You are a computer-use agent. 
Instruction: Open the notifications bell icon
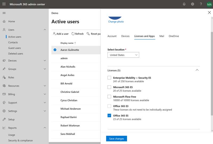(x=184, y=4)
